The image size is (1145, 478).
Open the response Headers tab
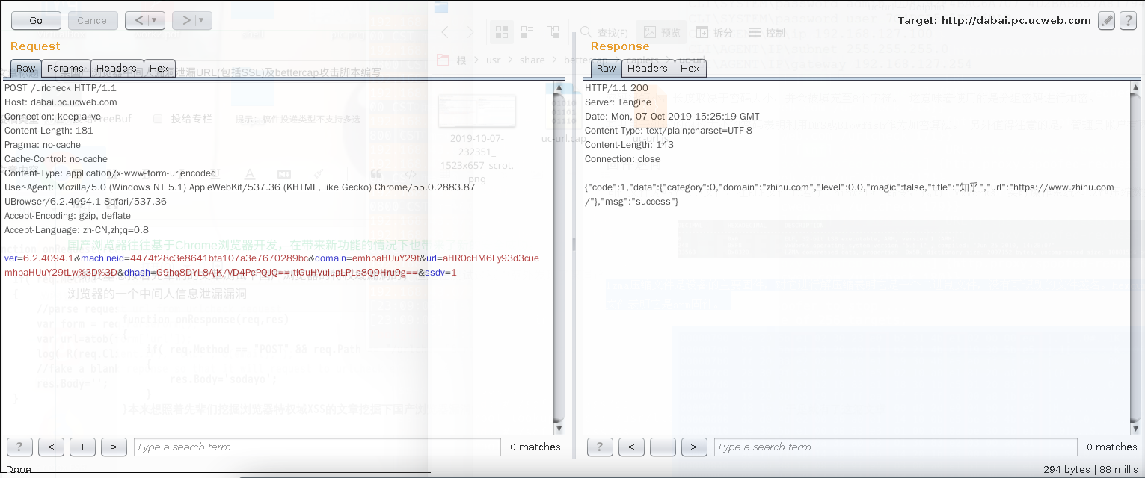click(x=647, y=68)
